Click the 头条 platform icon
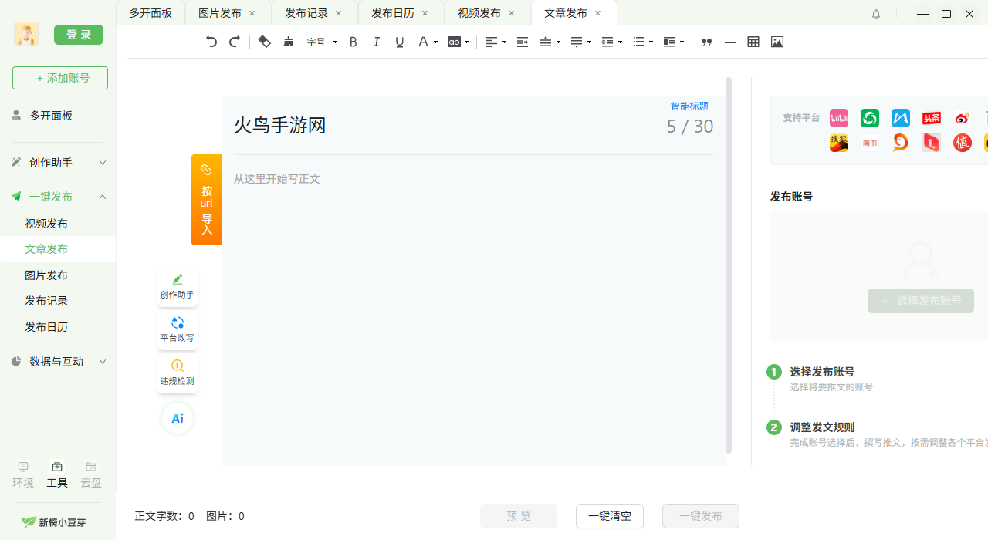The height and width of the screenshot is (540, 988). pos(932,118)
